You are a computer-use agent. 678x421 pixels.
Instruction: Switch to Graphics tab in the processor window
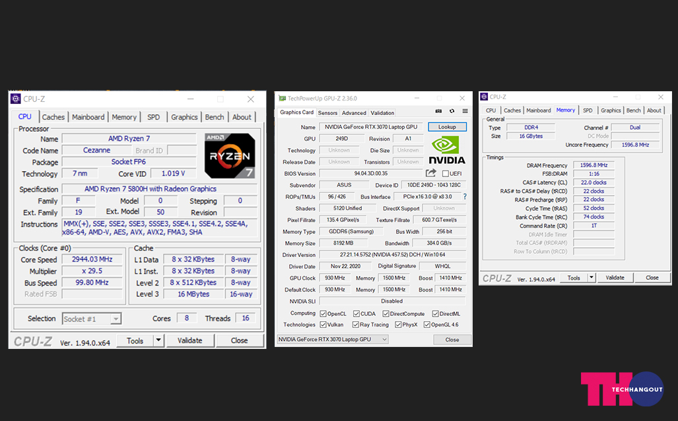[x=184, y=117]
